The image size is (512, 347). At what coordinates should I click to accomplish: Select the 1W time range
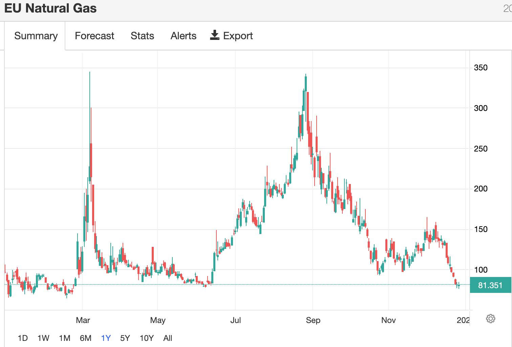click(43, 338)
